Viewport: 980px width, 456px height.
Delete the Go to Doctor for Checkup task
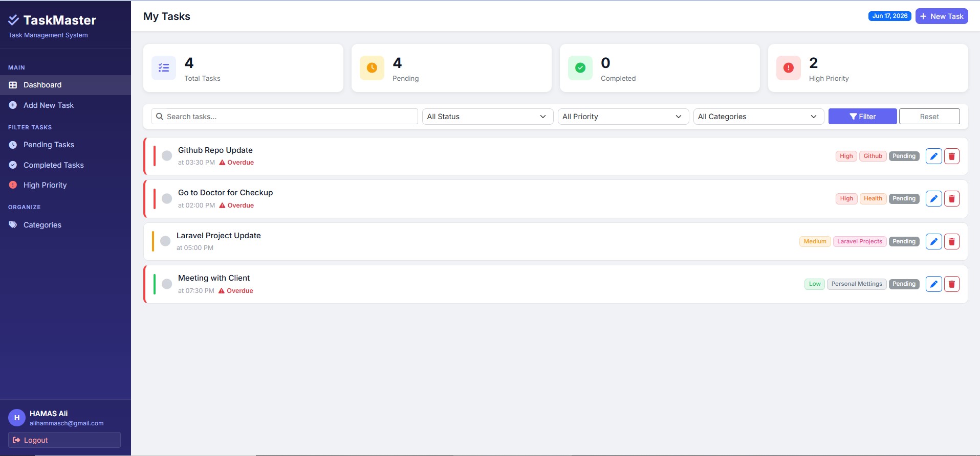[951, 199]
